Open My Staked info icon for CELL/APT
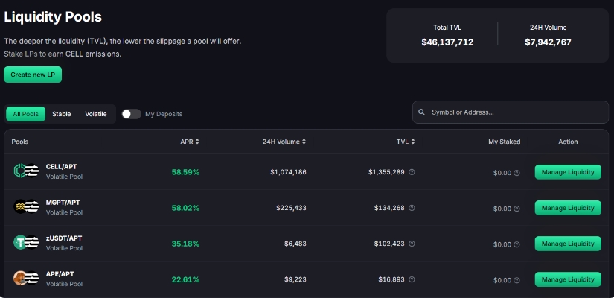 (x=517, y=173)
